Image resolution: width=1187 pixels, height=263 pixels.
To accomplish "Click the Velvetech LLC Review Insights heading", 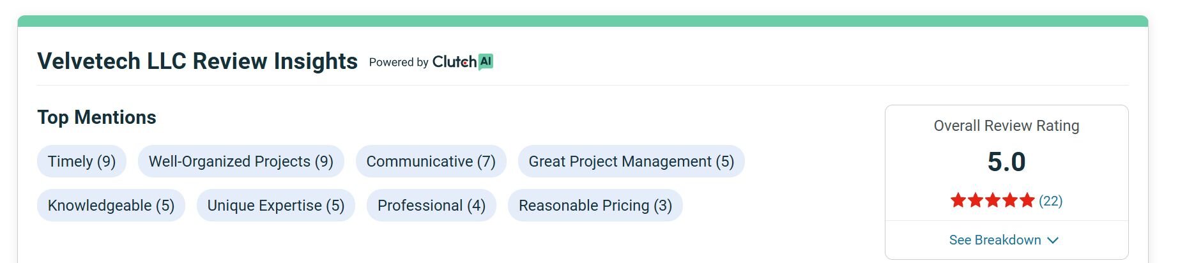I will pyautogui.click(x=197, y=61).
